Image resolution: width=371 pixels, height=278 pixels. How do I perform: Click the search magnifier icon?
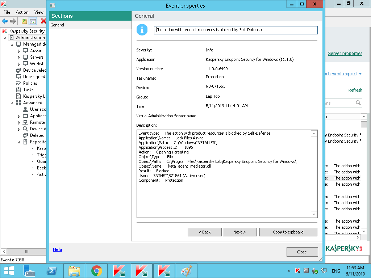(x=358, y=103)
